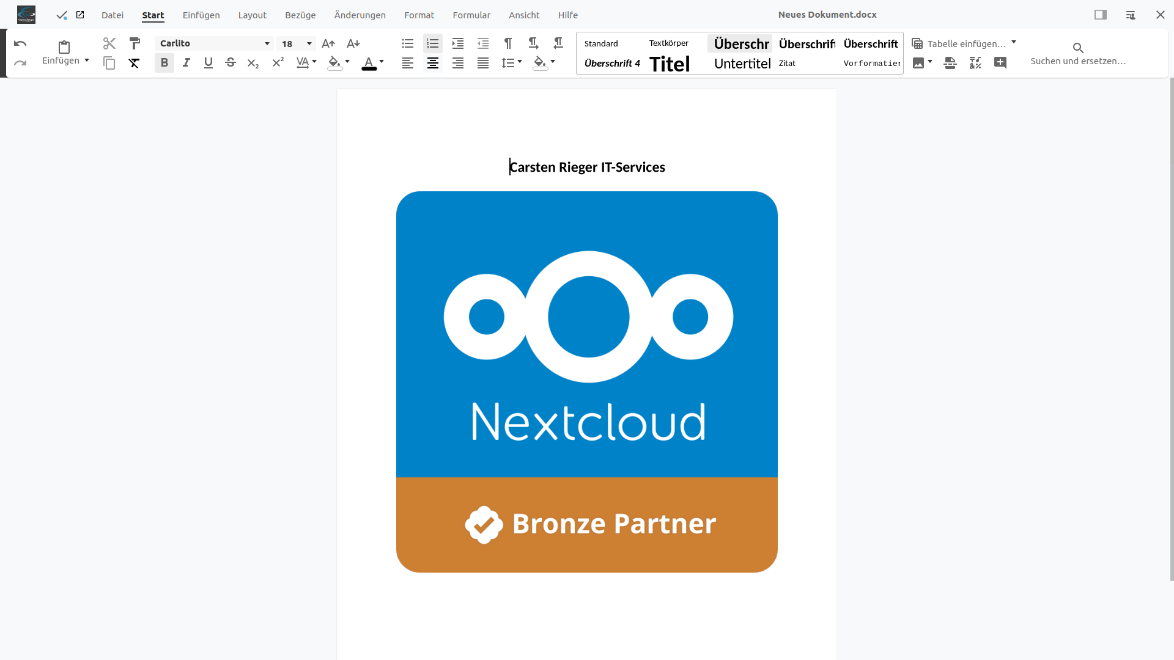Expand the insert image dropdown arrow
1174x660 pixels.
coord(930,62)
